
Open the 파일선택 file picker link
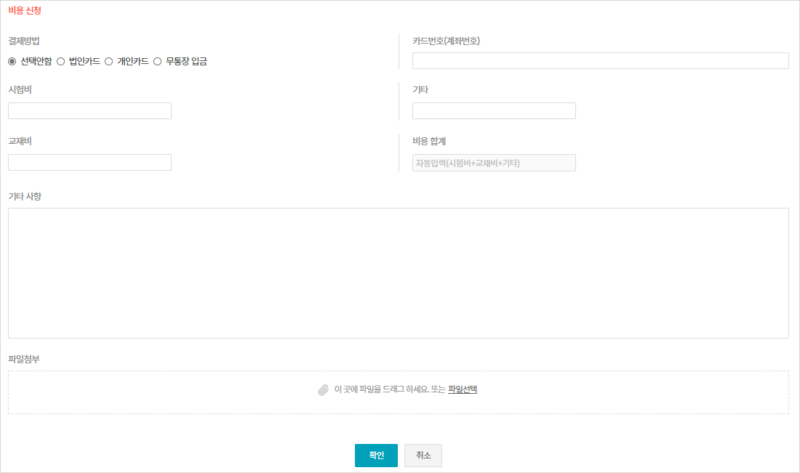462,389
